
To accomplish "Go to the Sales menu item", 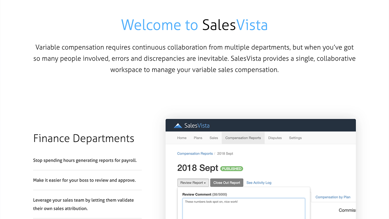I will 214,138.
